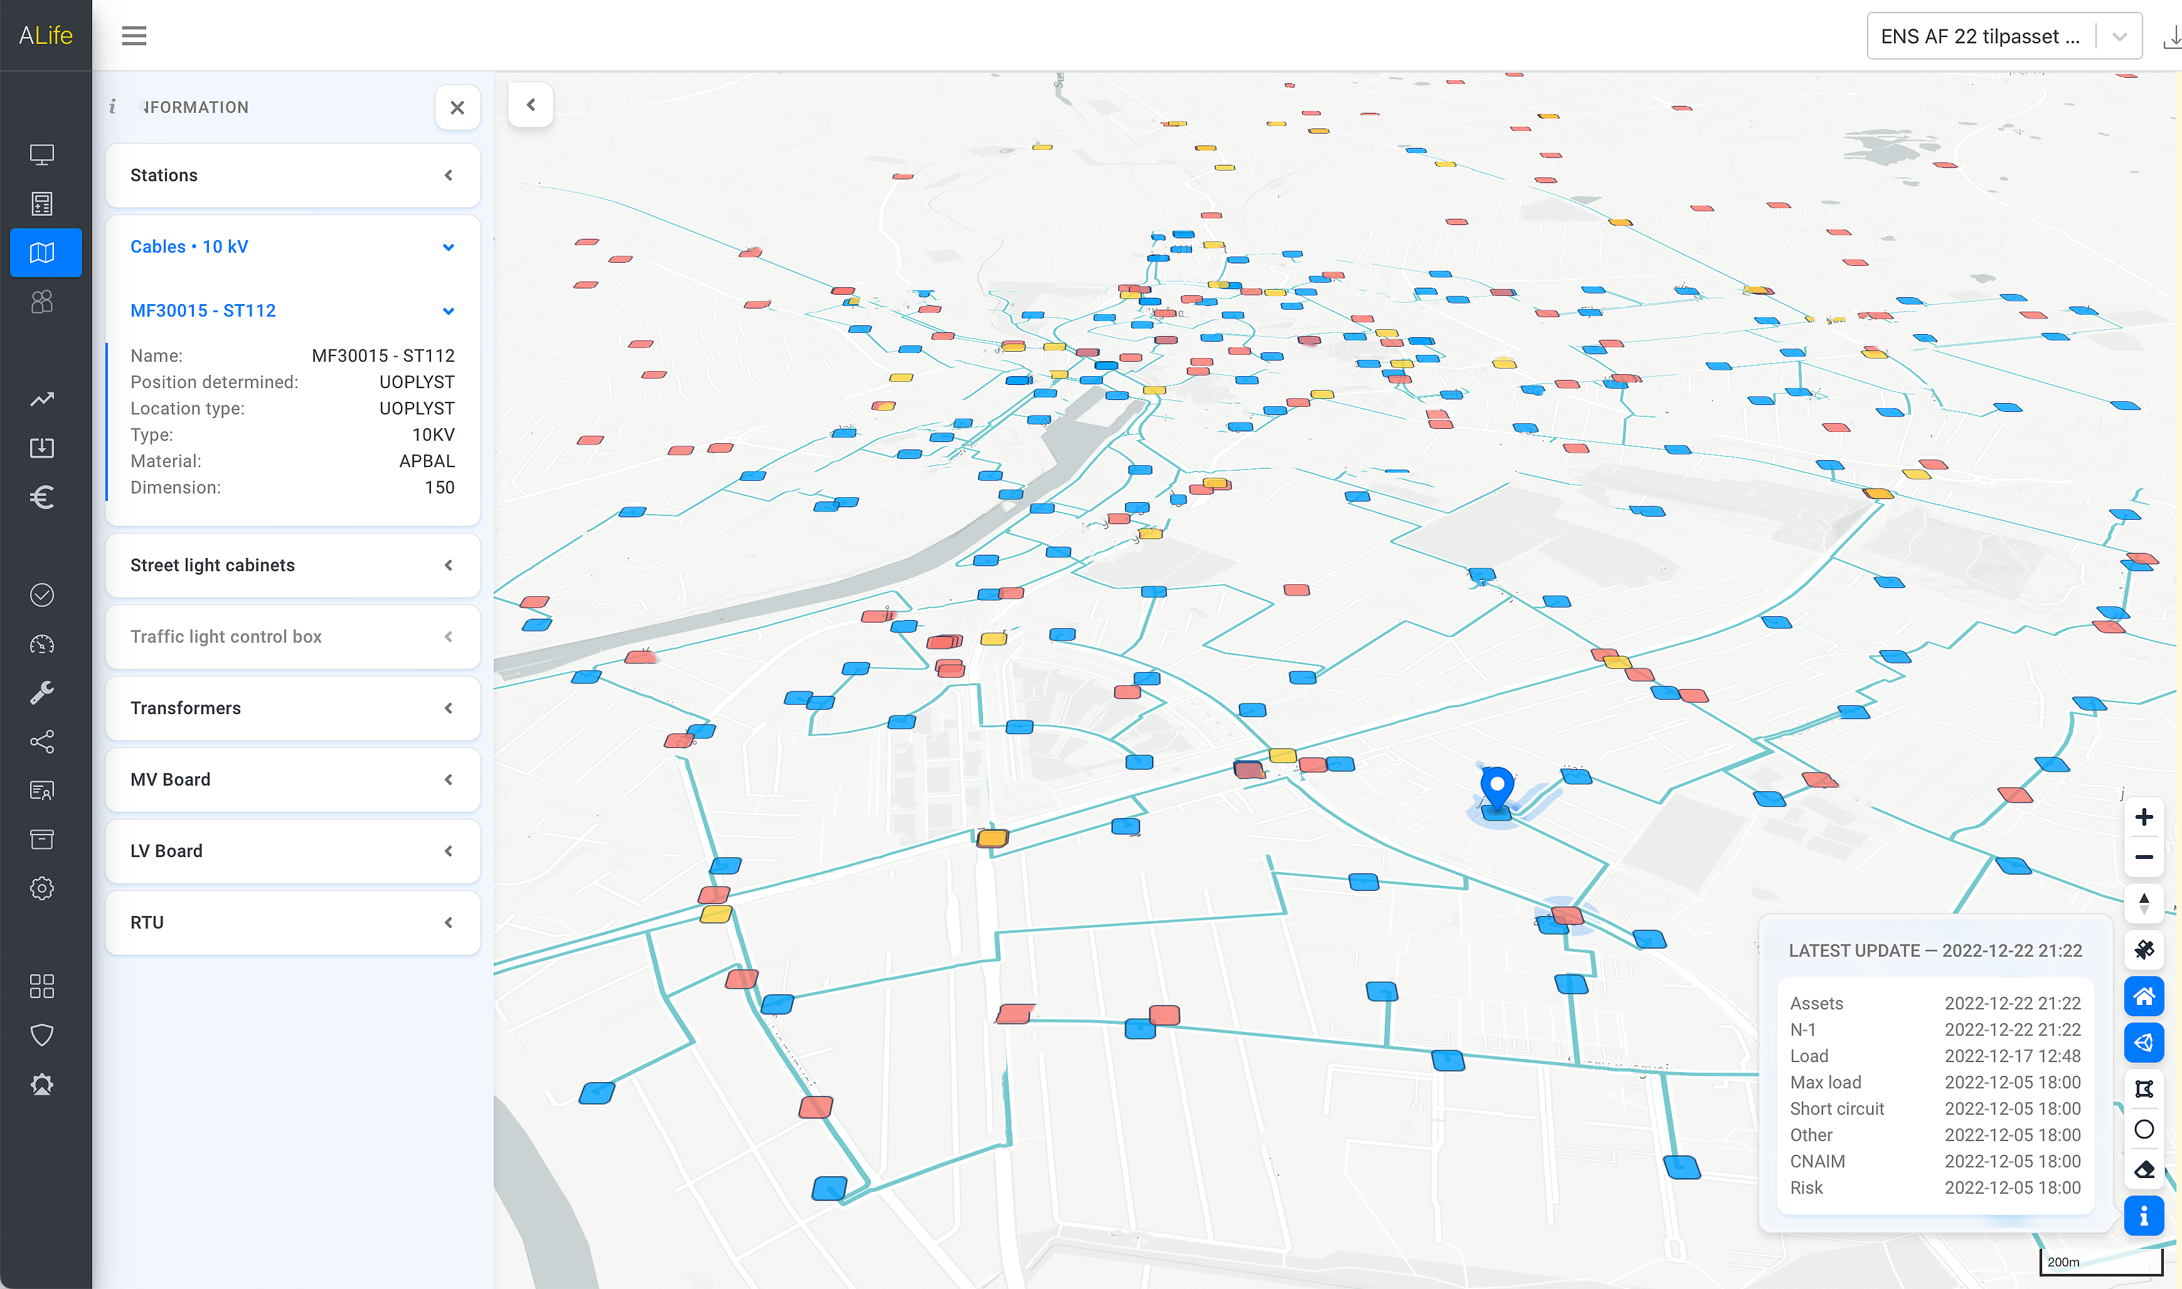Image resolution: width=2182 pixels, height=1289 pixels.
Task: Toggle the 3D view button
Action: (x=2143, y=1043)
